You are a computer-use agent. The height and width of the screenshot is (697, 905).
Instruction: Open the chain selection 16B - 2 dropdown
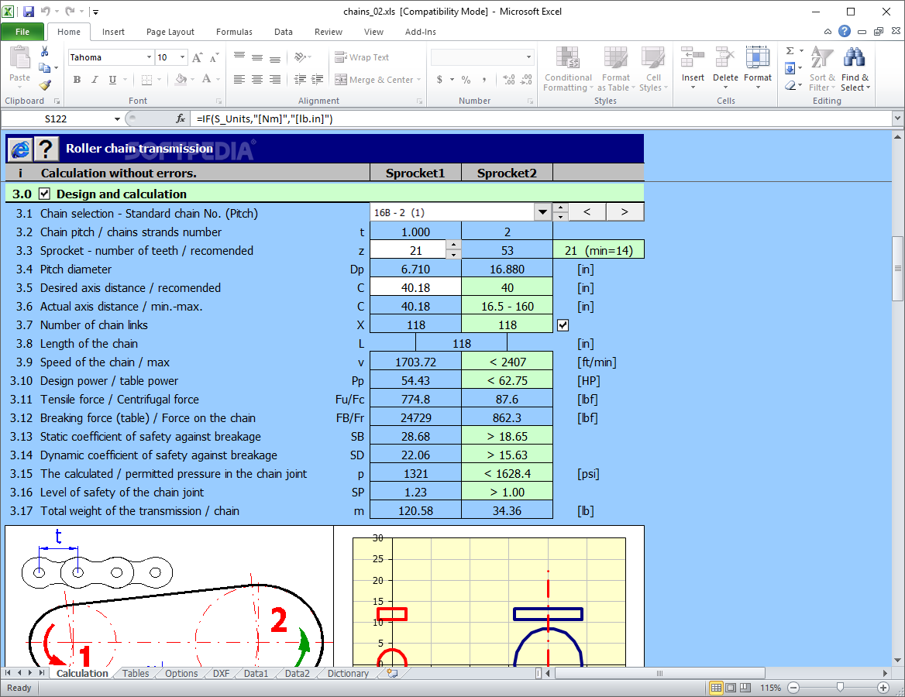tap(542, 212)
